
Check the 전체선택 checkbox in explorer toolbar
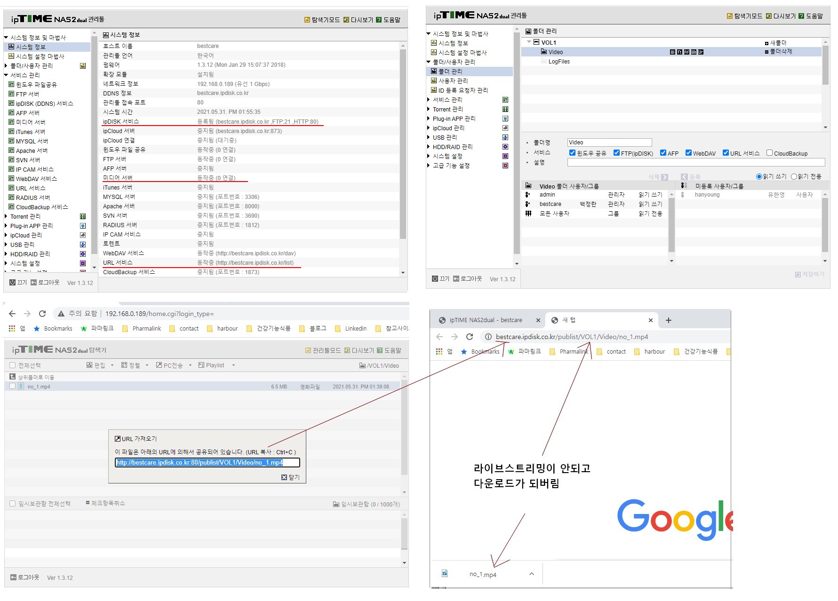13,365
